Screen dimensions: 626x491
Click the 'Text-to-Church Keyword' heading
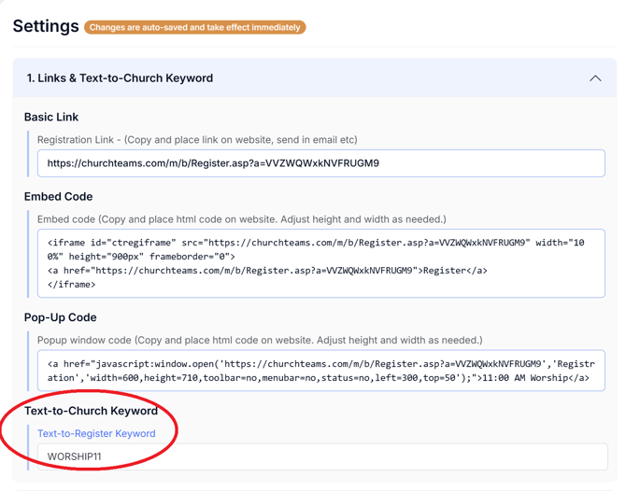[x=91, y=411]
